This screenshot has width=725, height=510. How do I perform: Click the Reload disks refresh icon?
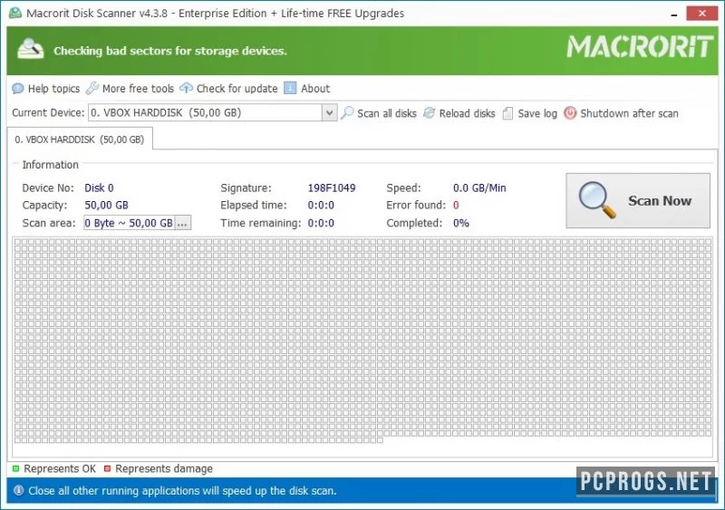pyautogui.click(x=429, y=113)
